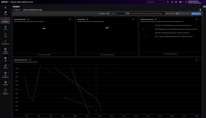Screen dimensions: 206x118
Task: Click the vertical time marker in chart
Action: [x=96, y=89]
